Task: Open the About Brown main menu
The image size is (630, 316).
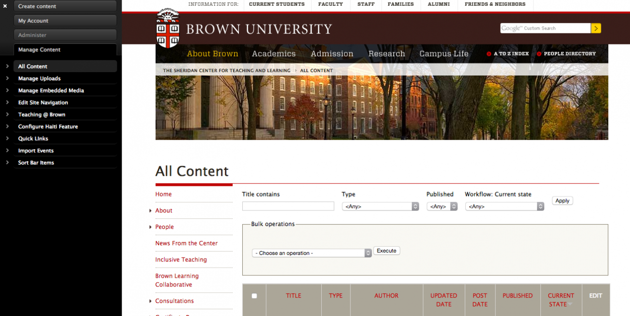Action: coord(213,54)
